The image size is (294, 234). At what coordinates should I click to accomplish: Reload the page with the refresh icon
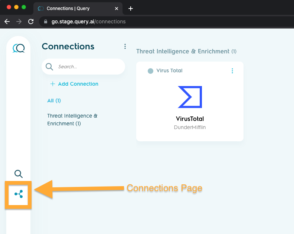coord(31,22)
